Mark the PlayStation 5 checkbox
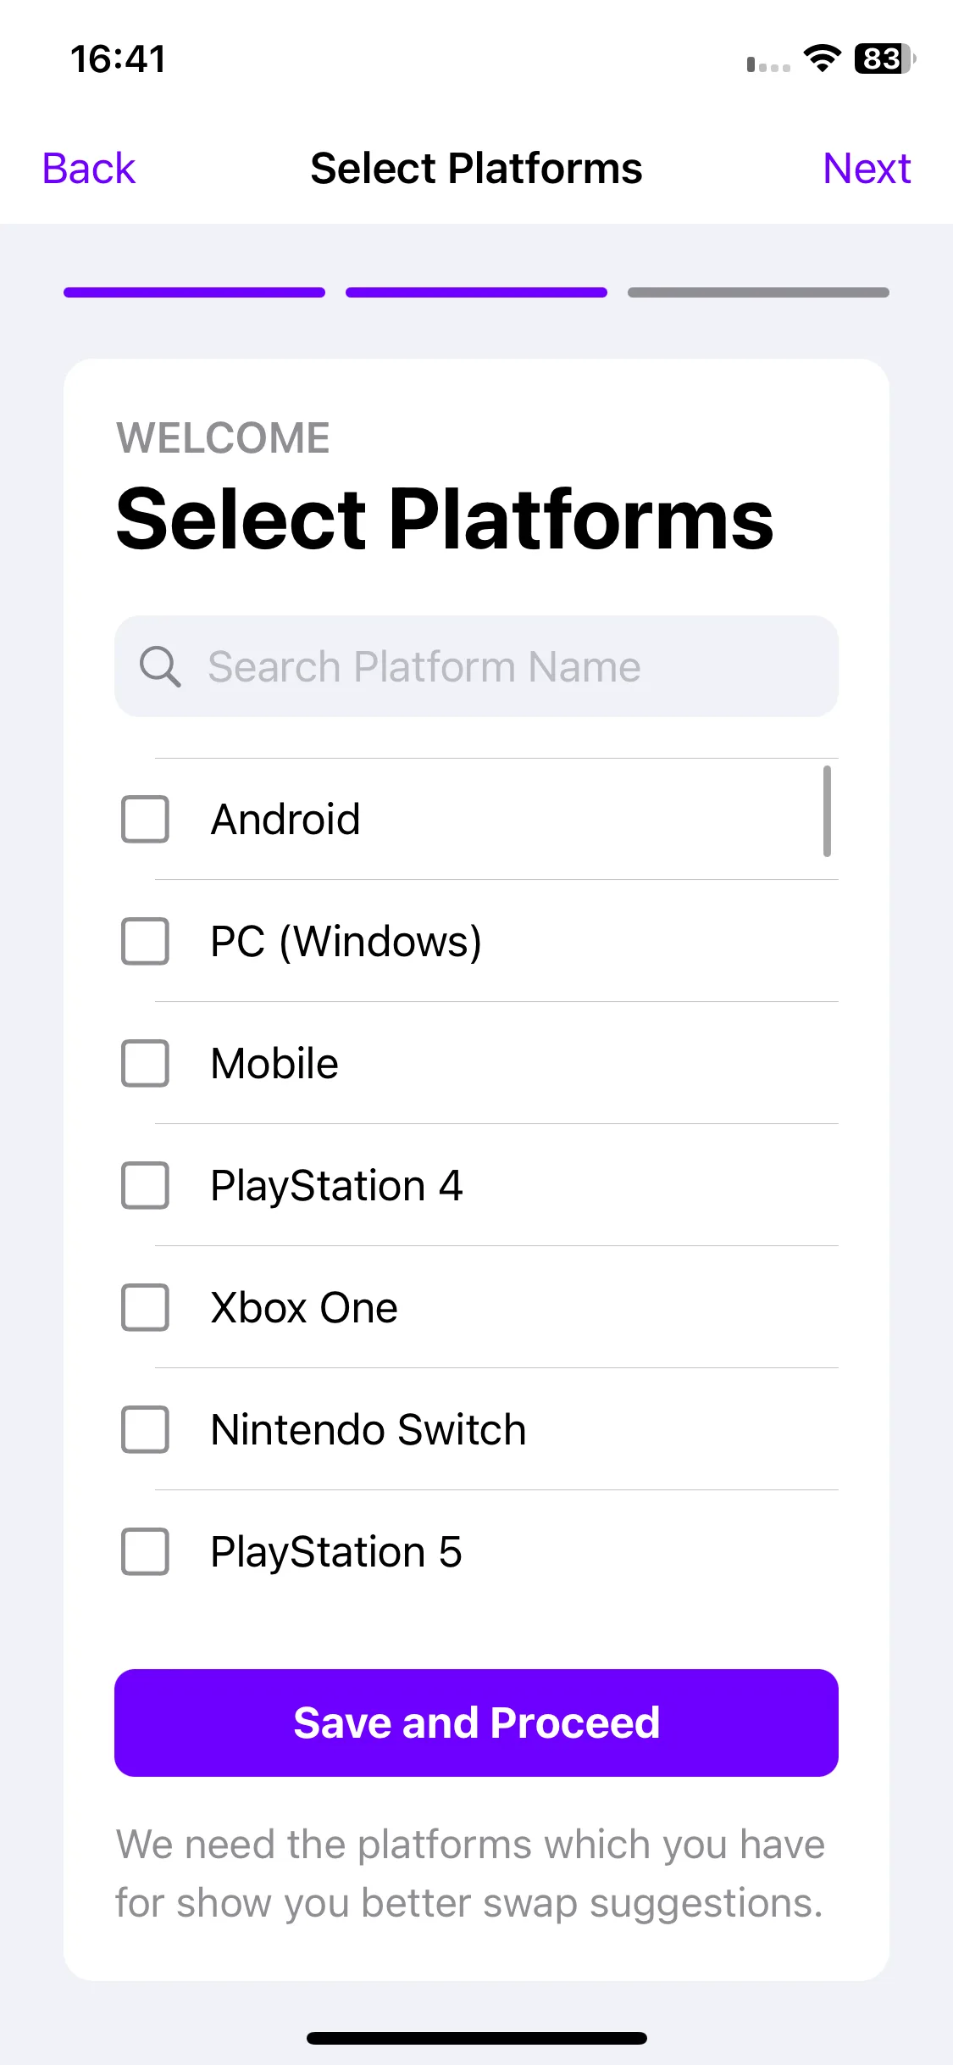953x2065 pixels. coord(145,1551)
